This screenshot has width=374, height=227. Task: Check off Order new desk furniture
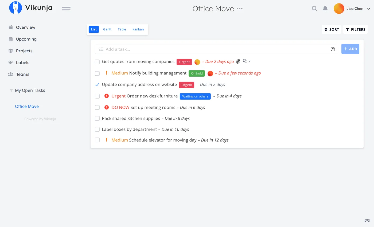pos(97,96)
